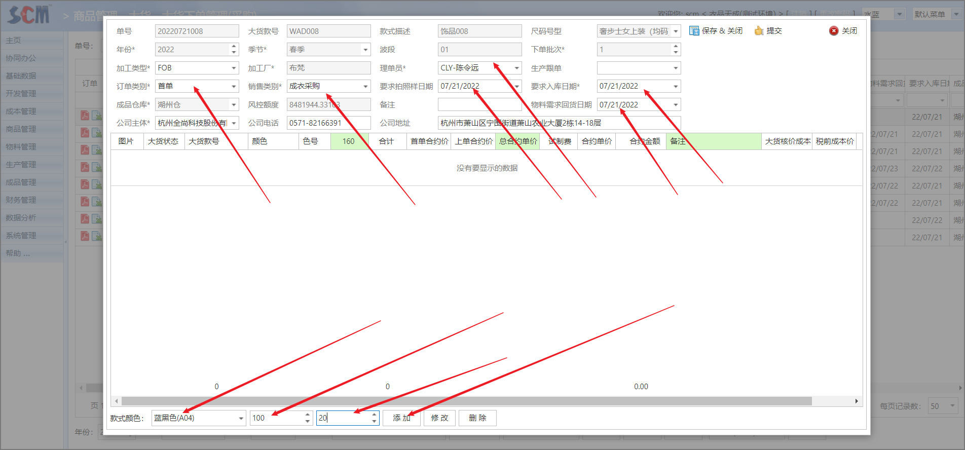Click the 提交 thumbs-up submit icon
The height and width of the screenshot is (450, 965).
[759, 31]
